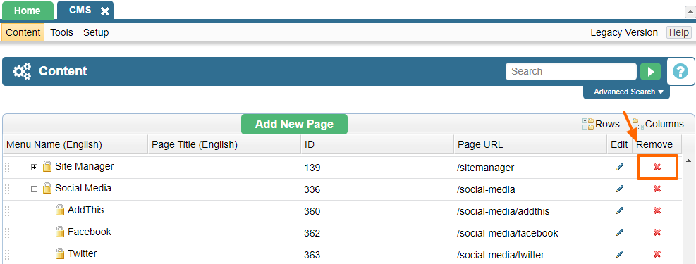Open the Content menu
Viewport: 696px width, 264px height.
pos(23,32)
